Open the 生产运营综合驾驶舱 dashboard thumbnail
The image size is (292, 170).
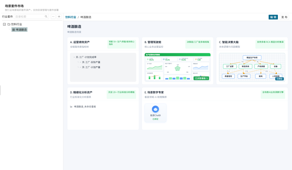177,67
